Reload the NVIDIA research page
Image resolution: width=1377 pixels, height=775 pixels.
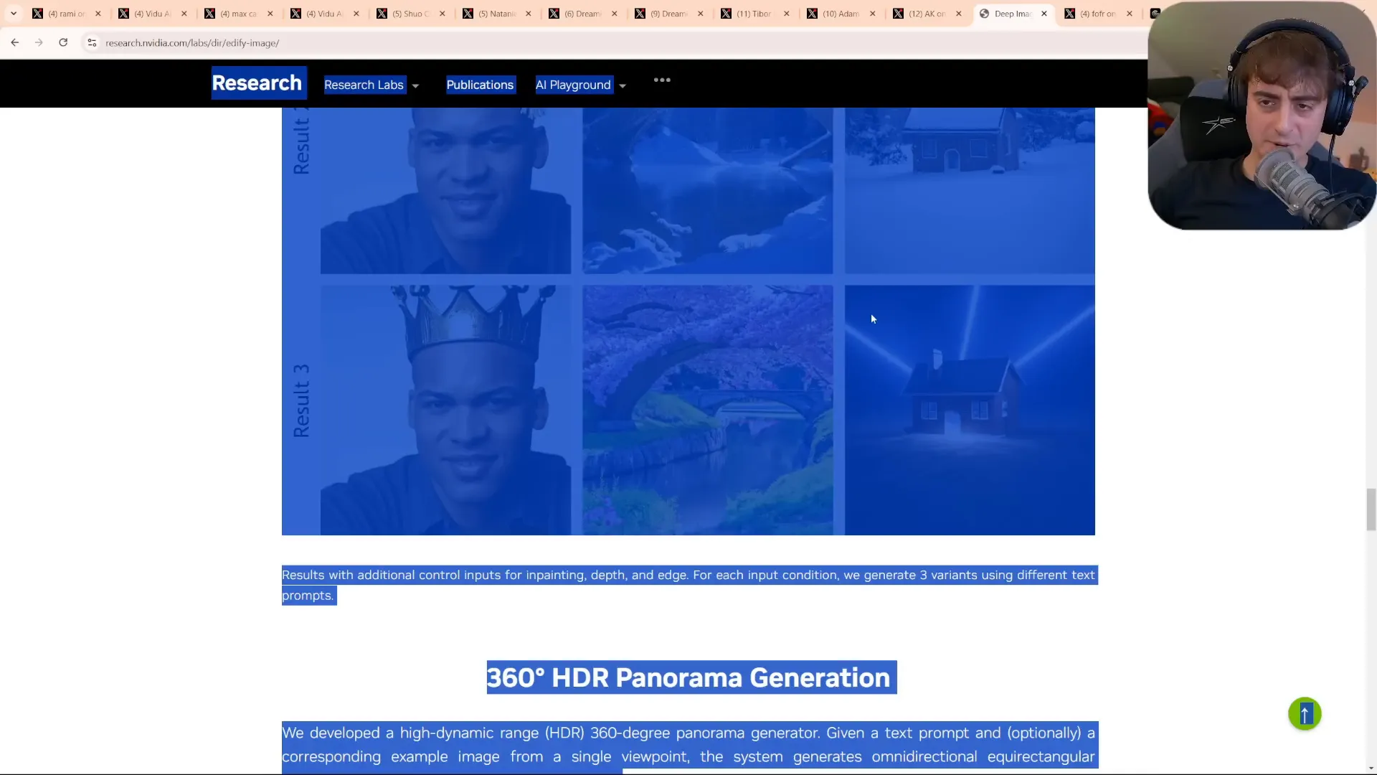(x=63, y=43)
